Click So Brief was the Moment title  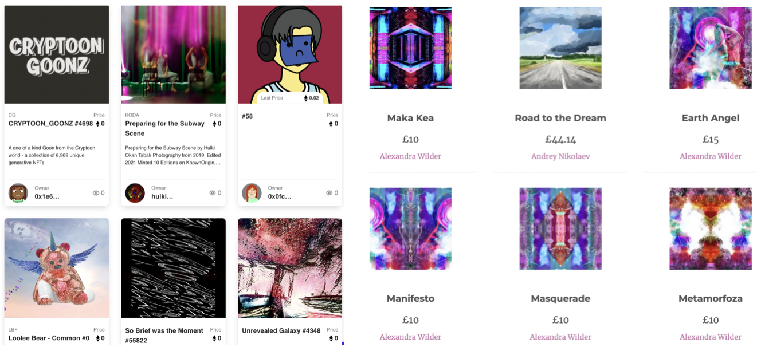[164, 336]
